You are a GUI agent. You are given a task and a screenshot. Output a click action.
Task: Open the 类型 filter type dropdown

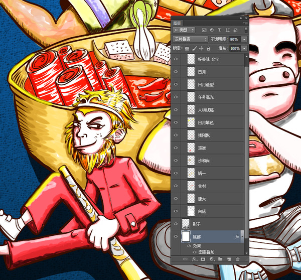coord(184,30)
